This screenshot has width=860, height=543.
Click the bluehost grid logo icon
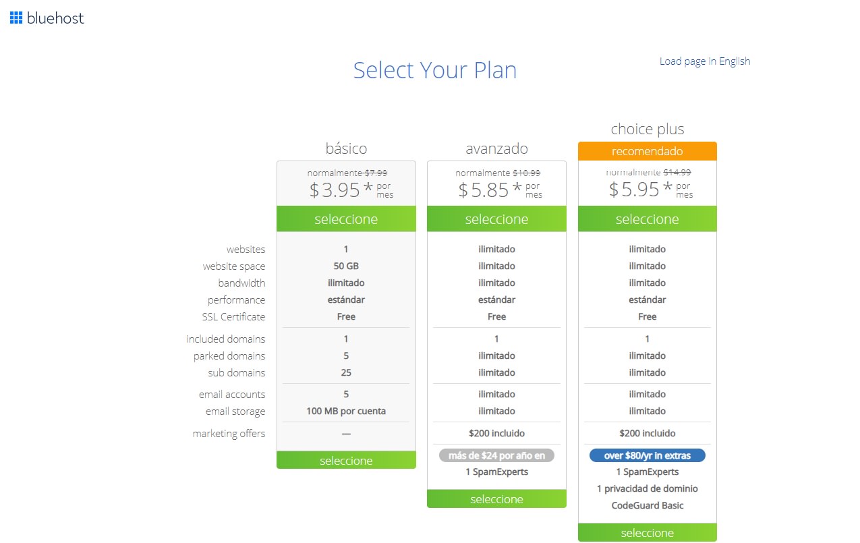[16, 18]
